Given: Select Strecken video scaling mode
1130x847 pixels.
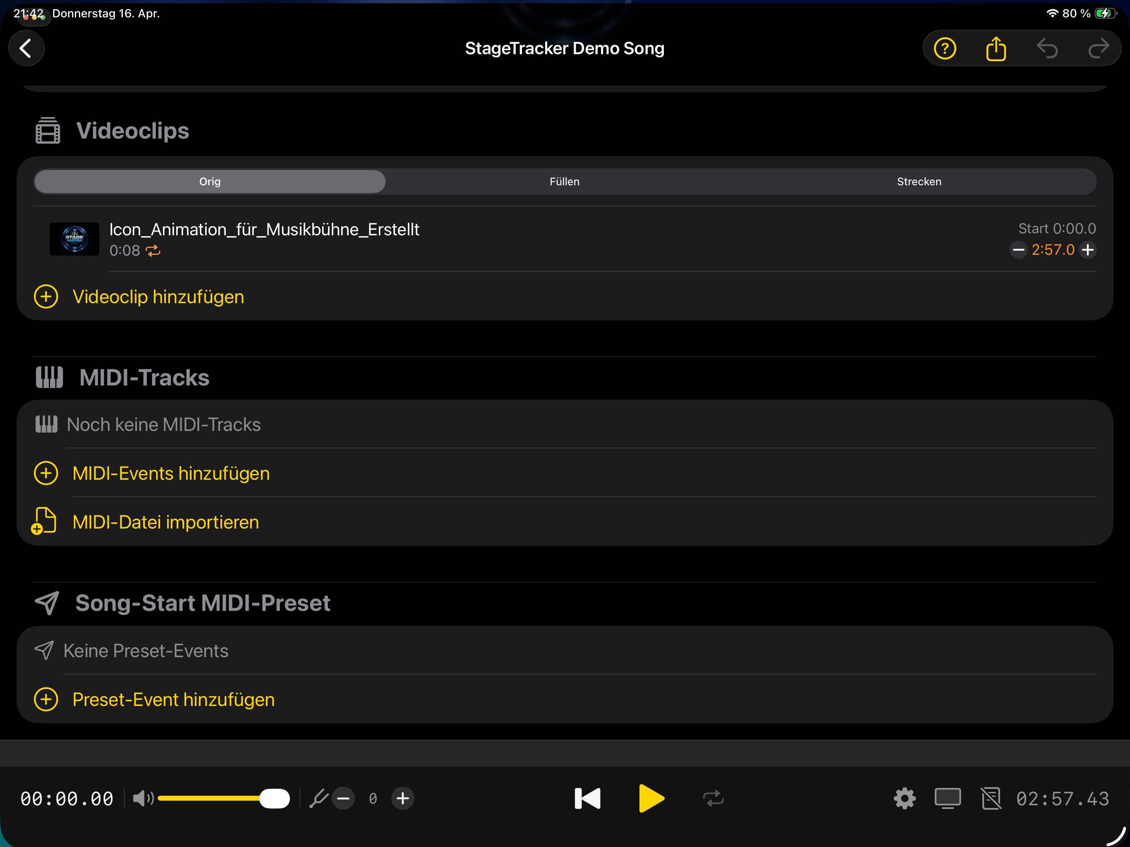Looking at the screenshot, I should point(919,182).
